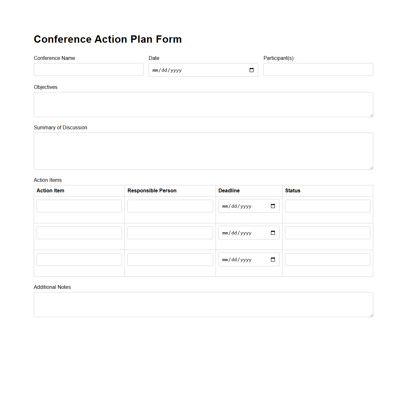The height and width of the screenshot is (414, 407).
Task: Click the Conference Action Plan Form heading
Action: click(108, 39)
